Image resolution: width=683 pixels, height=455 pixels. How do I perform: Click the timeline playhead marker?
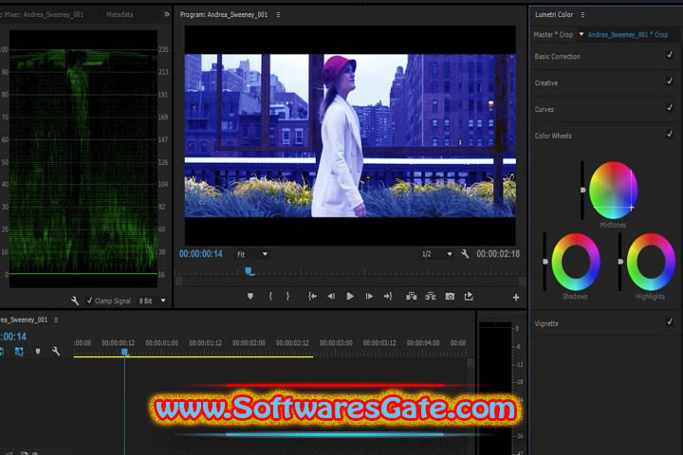124,352
